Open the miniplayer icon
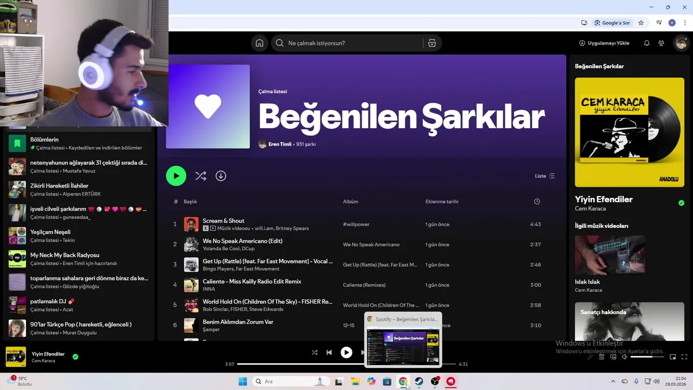 [x=673, y=357]
